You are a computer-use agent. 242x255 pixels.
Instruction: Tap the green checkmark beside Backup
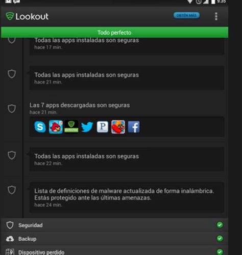pyautogui.click(x=220, y=238)
